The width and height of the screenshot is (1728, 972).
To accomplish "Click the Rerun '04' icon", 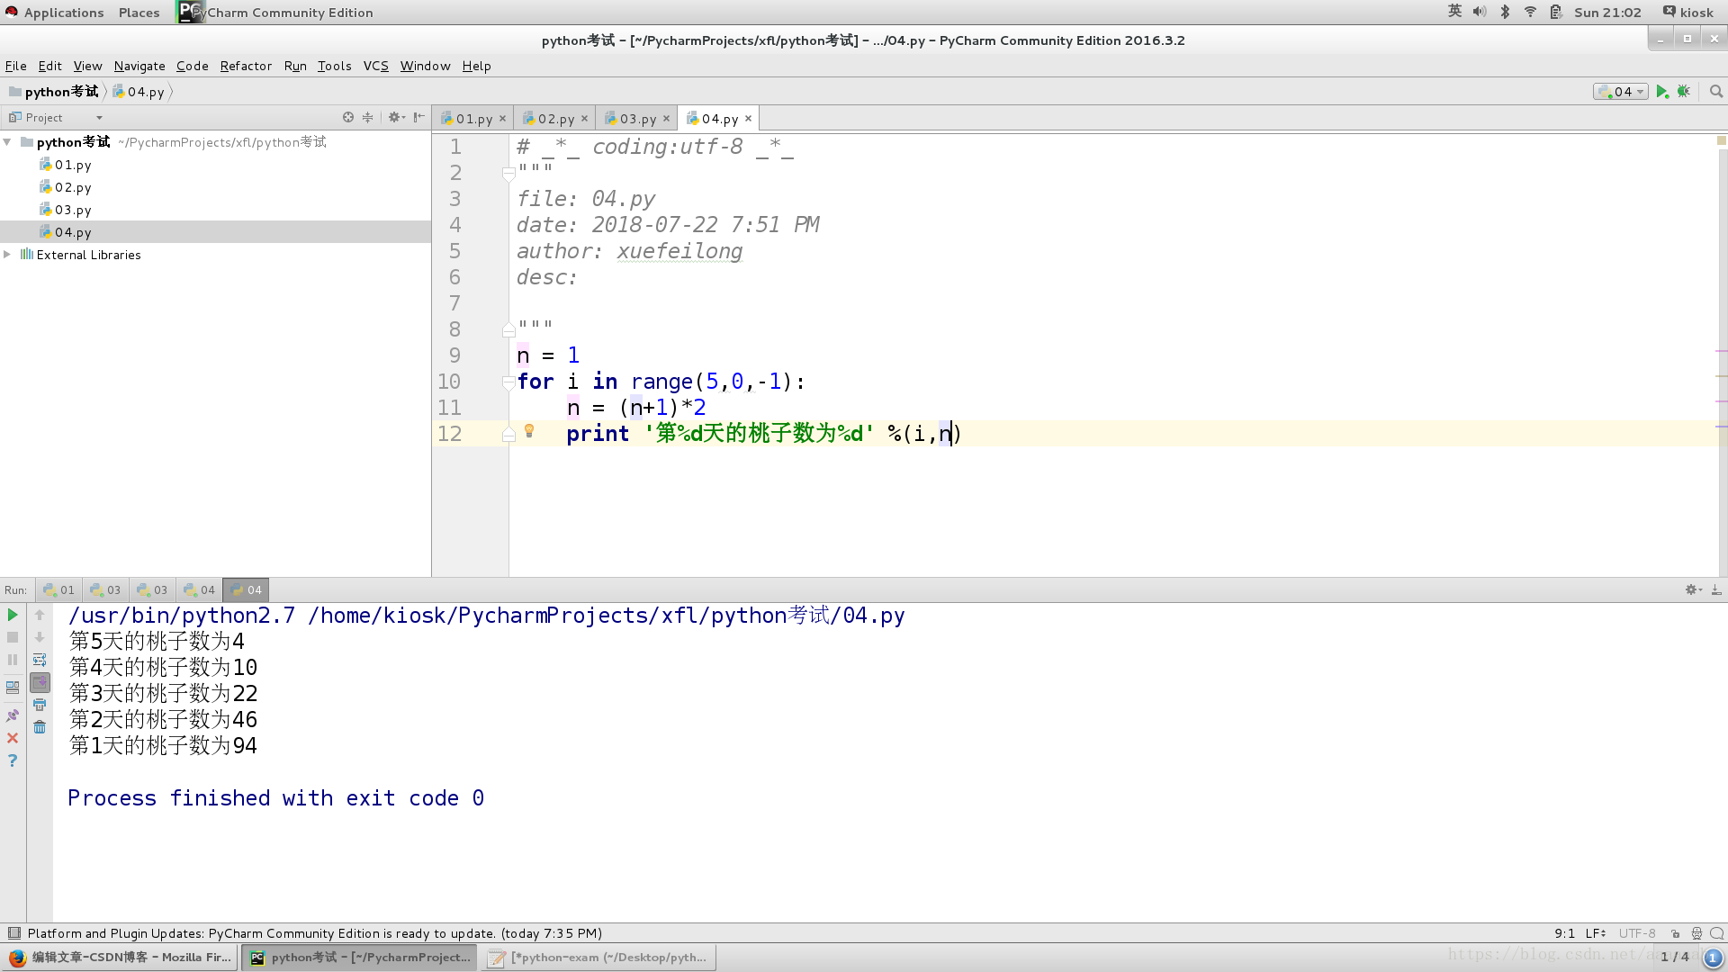I will [13, 615].
